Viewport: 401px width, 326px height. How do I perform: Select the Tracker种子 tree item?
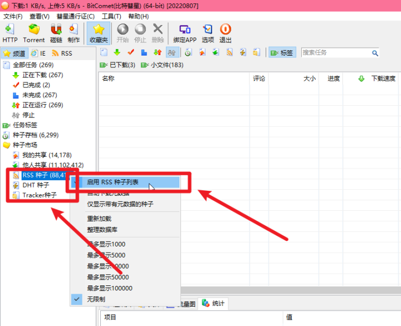[40, 195]
